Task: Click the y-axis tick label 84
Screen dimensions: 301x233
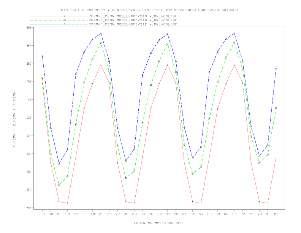Action: click(x=29, y=46)
